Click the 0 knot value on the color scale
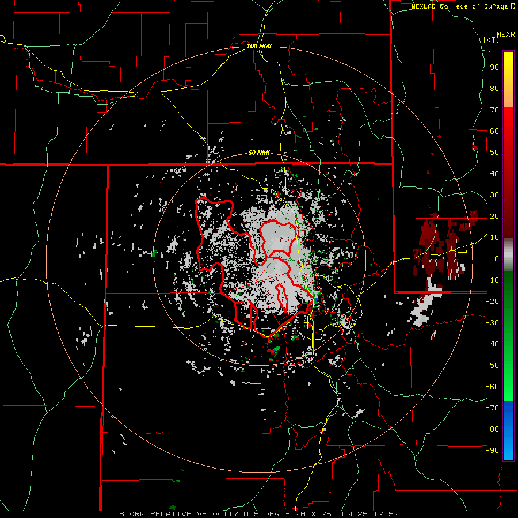 click(x=497, y=258)
